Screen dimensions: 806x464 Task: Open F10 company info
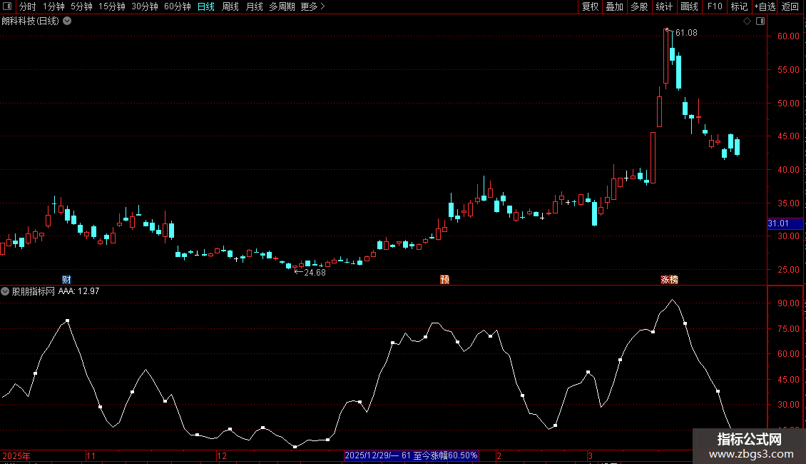tap(715, 6)
